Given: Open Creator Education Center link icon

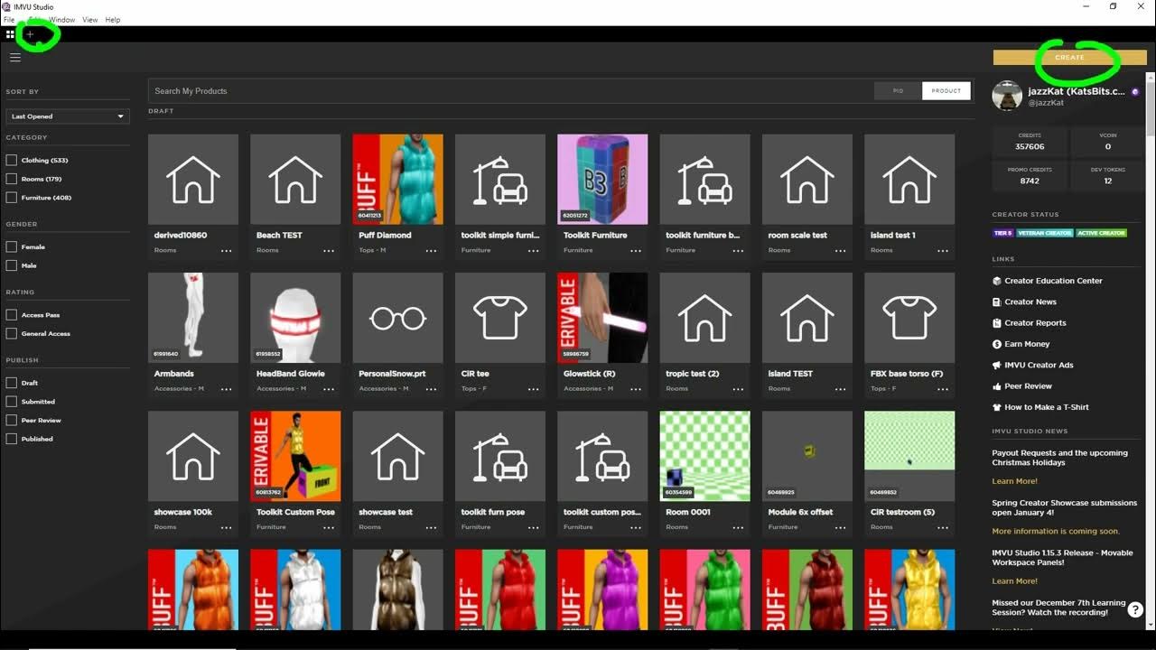Looking at the screenshot, I should (x=996, y=281).
